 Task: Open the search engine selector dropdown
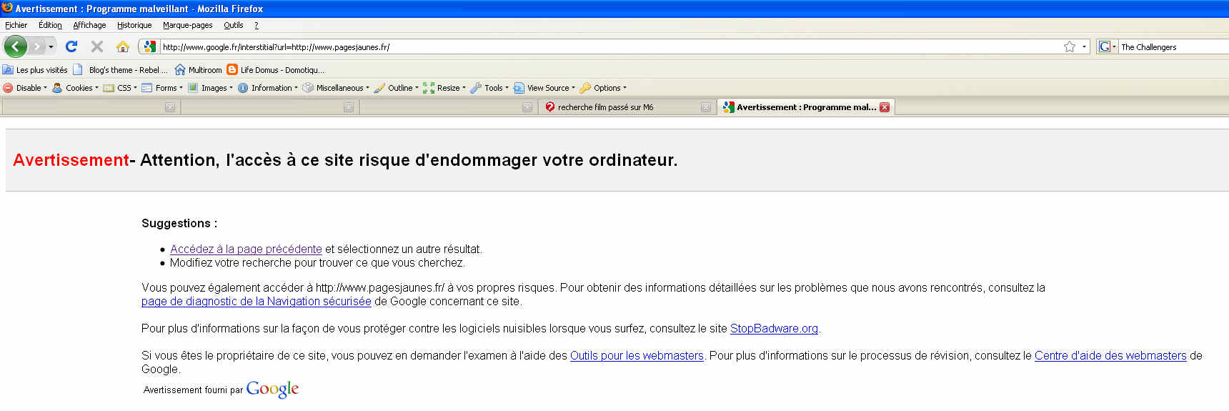pos(1108,46)
